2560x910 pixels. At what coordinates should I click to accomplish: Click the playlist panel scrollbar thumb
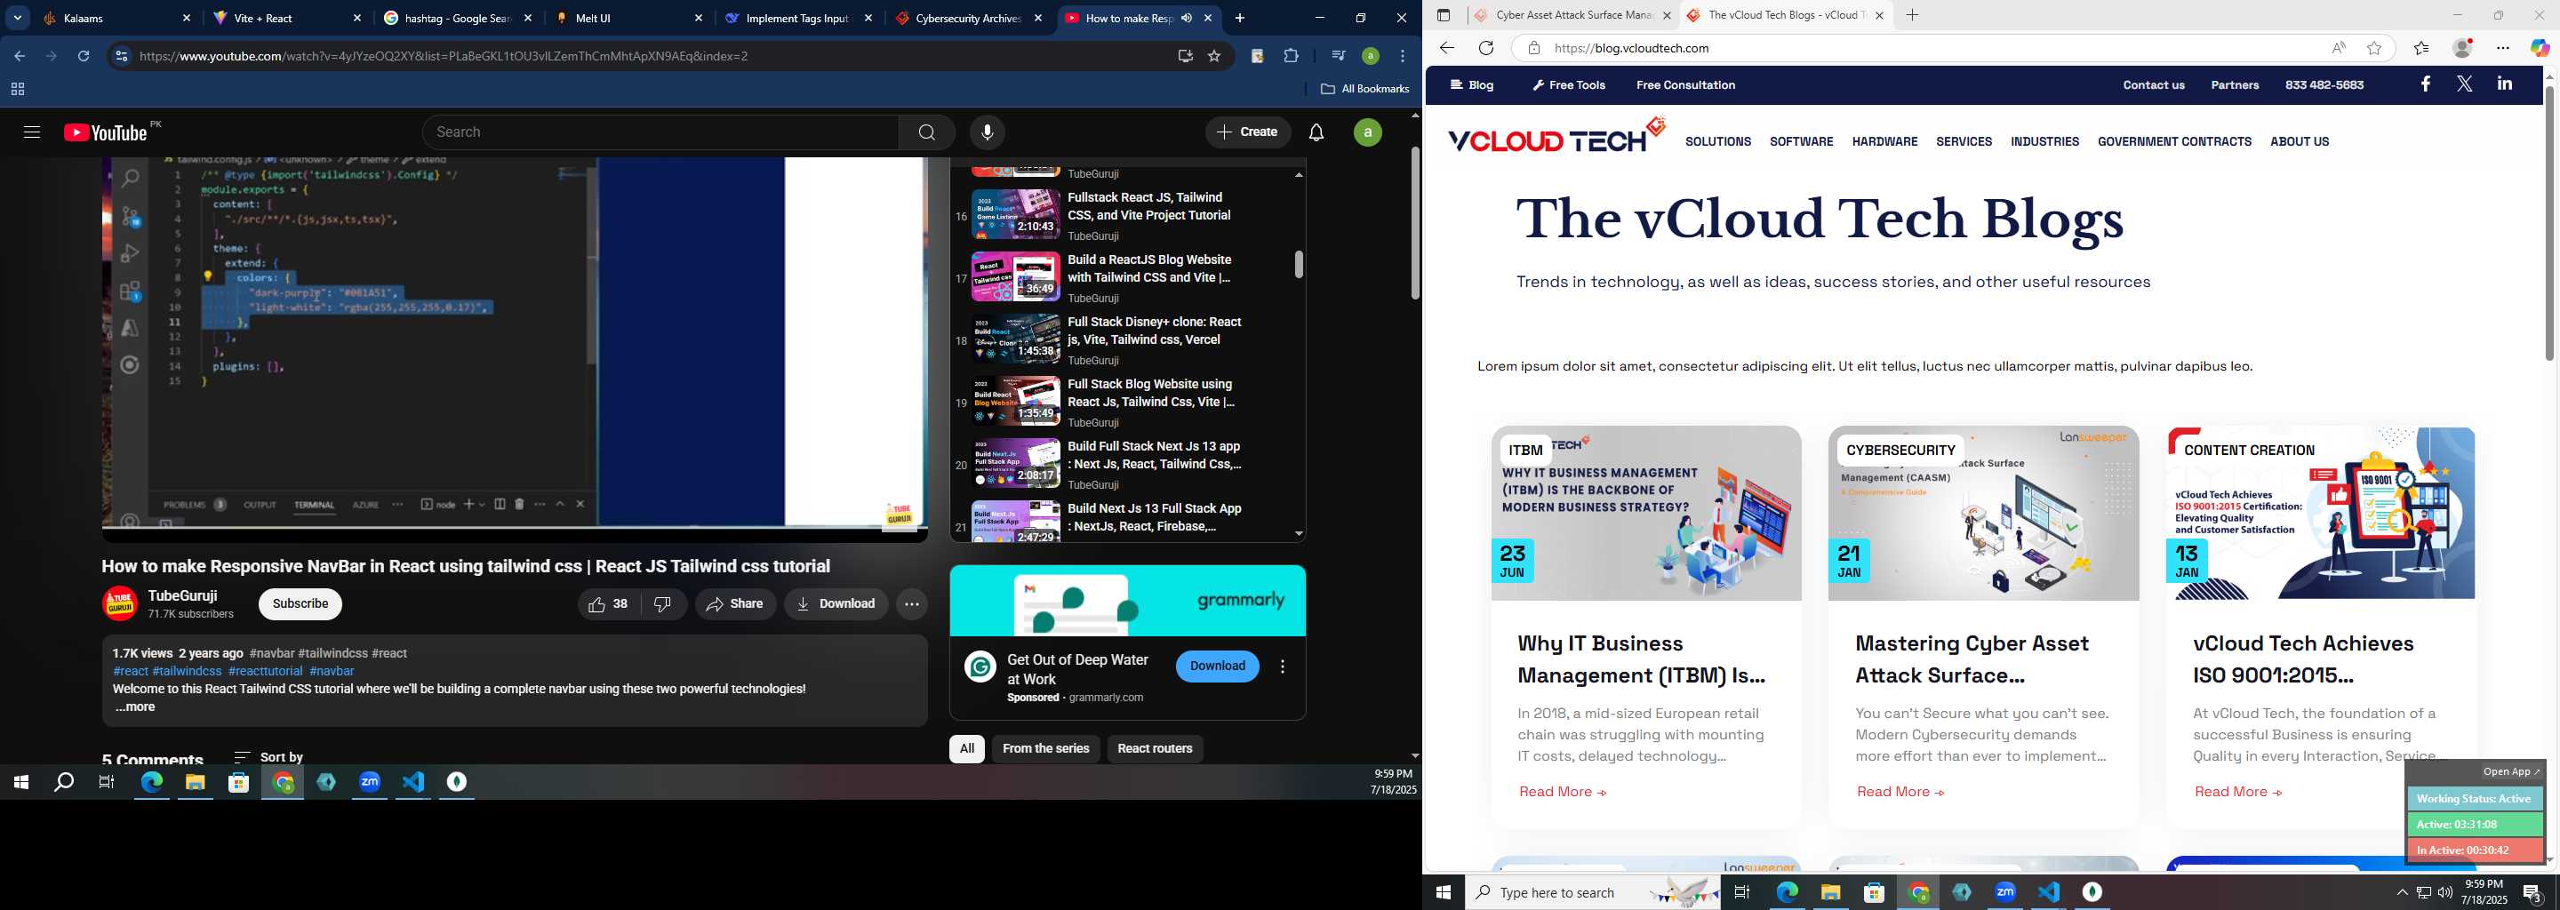pos(1298,264)
